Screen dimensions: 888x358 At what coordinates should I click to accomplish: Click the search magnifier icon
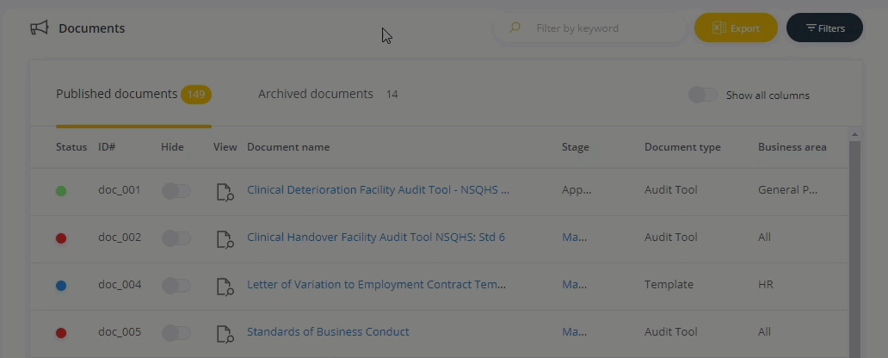click(x=515, y=28)
